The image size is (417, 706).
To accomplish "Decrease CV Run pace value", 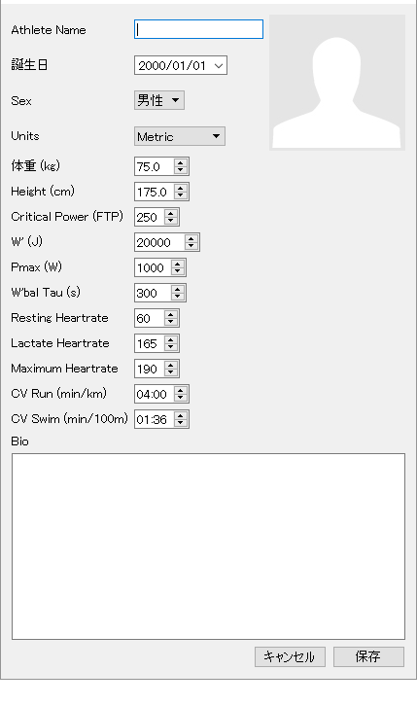I will (x=181, y=398).
